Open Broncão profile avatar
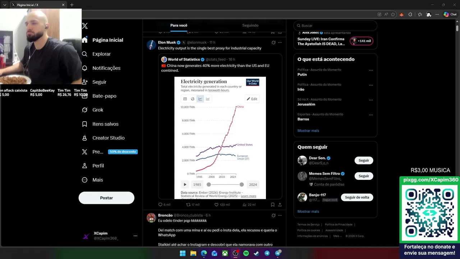Image resolution: width=460 pixels, height=259 pixels. pyautogui.click(x=151, y=218)
